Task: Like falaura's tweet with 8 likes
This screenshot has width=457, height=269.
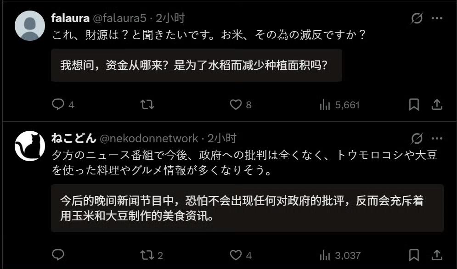Action: [x=241, y=105]
